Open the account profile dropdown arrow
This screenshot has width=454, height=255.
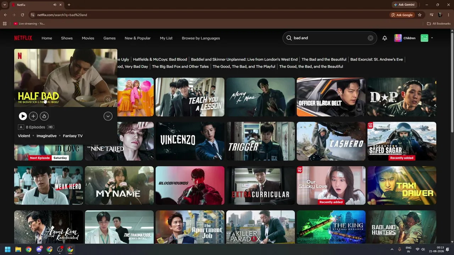[x=432, y=38]
